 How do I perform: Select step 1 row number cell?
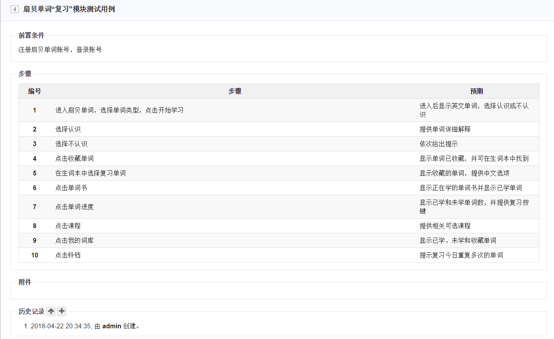34,110
